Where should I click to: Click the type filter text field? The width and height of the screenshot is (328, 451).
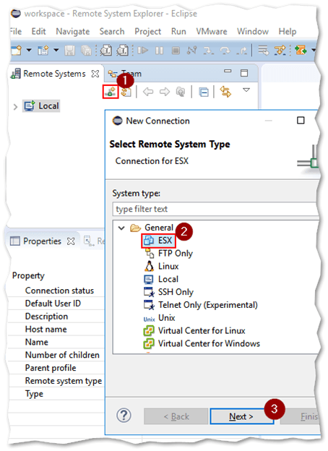coord(215,209)
